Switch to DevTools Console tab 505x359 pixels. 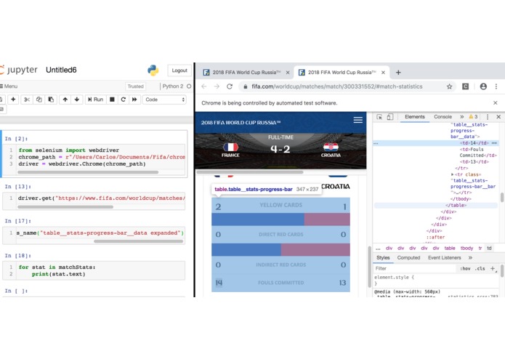click(443, 117)
